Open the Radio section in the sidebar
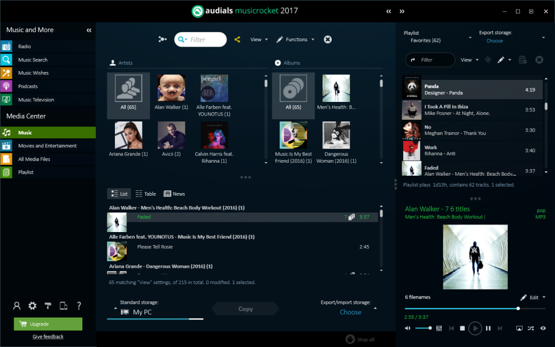Image resolution: width=555 pixels, height=347 pixels. point(33,47)
